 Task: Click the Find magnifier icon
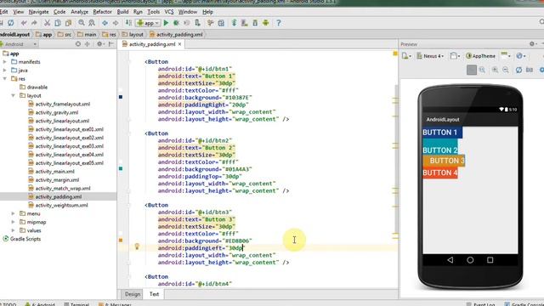click(x=82, y=23)
